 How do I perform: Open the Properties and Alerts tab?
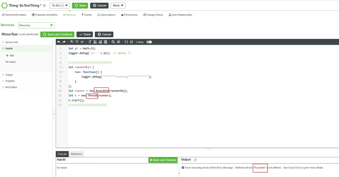(44, 15)
